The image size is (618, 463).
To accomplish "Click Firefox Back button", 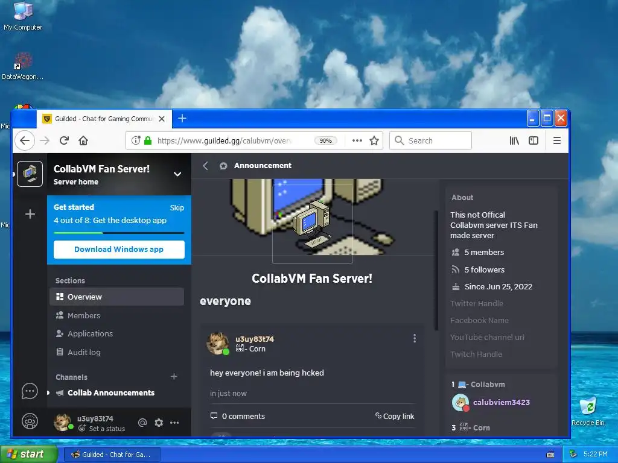I will click(x=25, y=140).
